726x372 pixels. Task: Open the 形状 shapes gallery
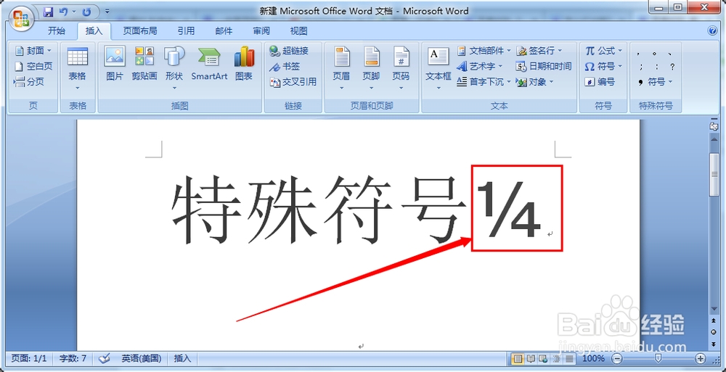174,69
